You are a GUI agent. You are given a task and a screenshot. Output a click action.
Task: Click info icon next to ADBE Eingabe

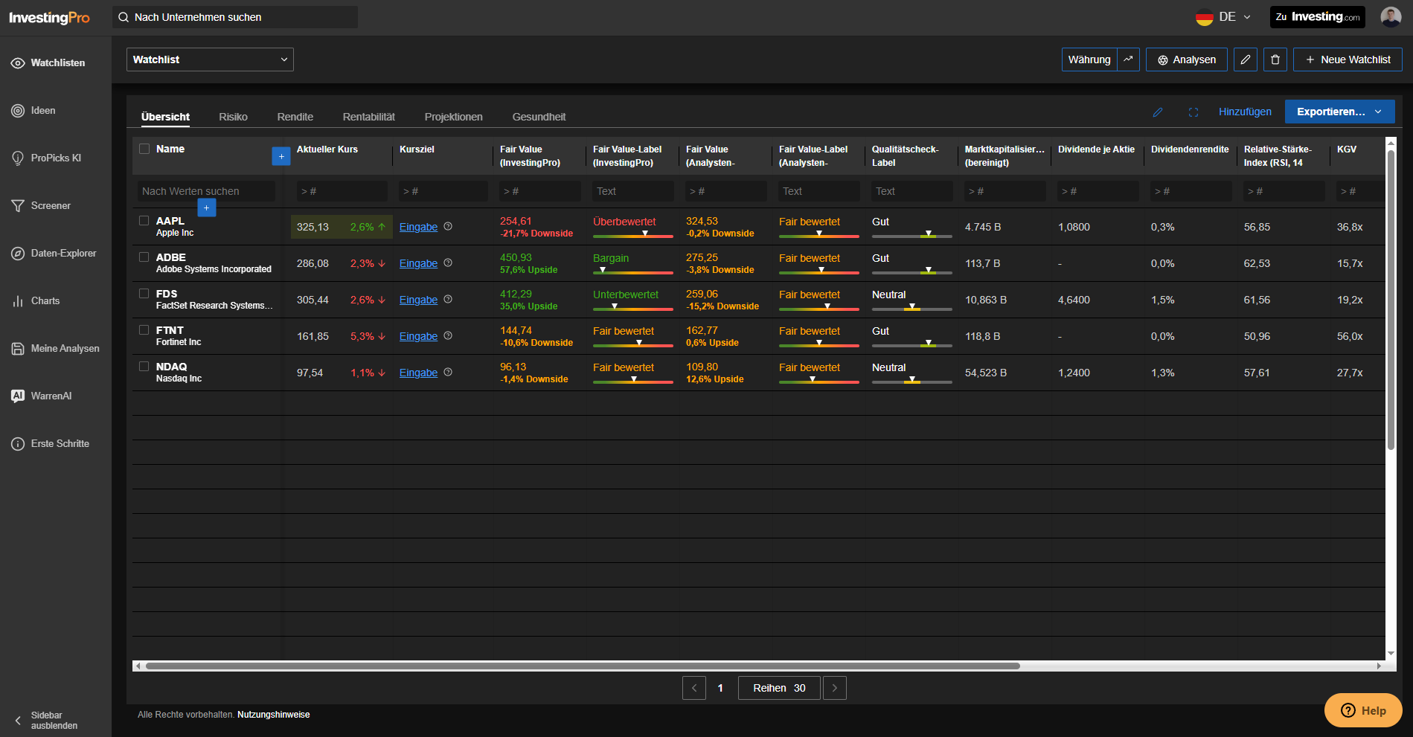[x=448, y=263]
